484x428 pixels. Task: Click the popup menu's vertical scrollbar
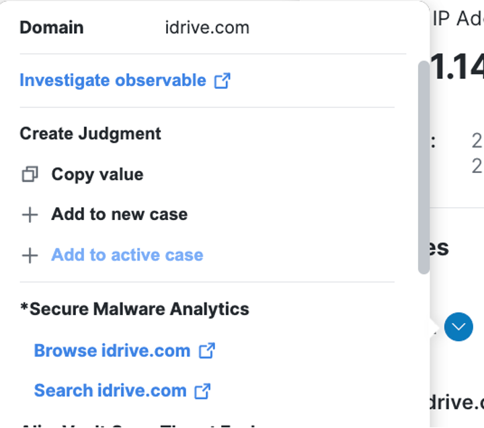(424, 167)
